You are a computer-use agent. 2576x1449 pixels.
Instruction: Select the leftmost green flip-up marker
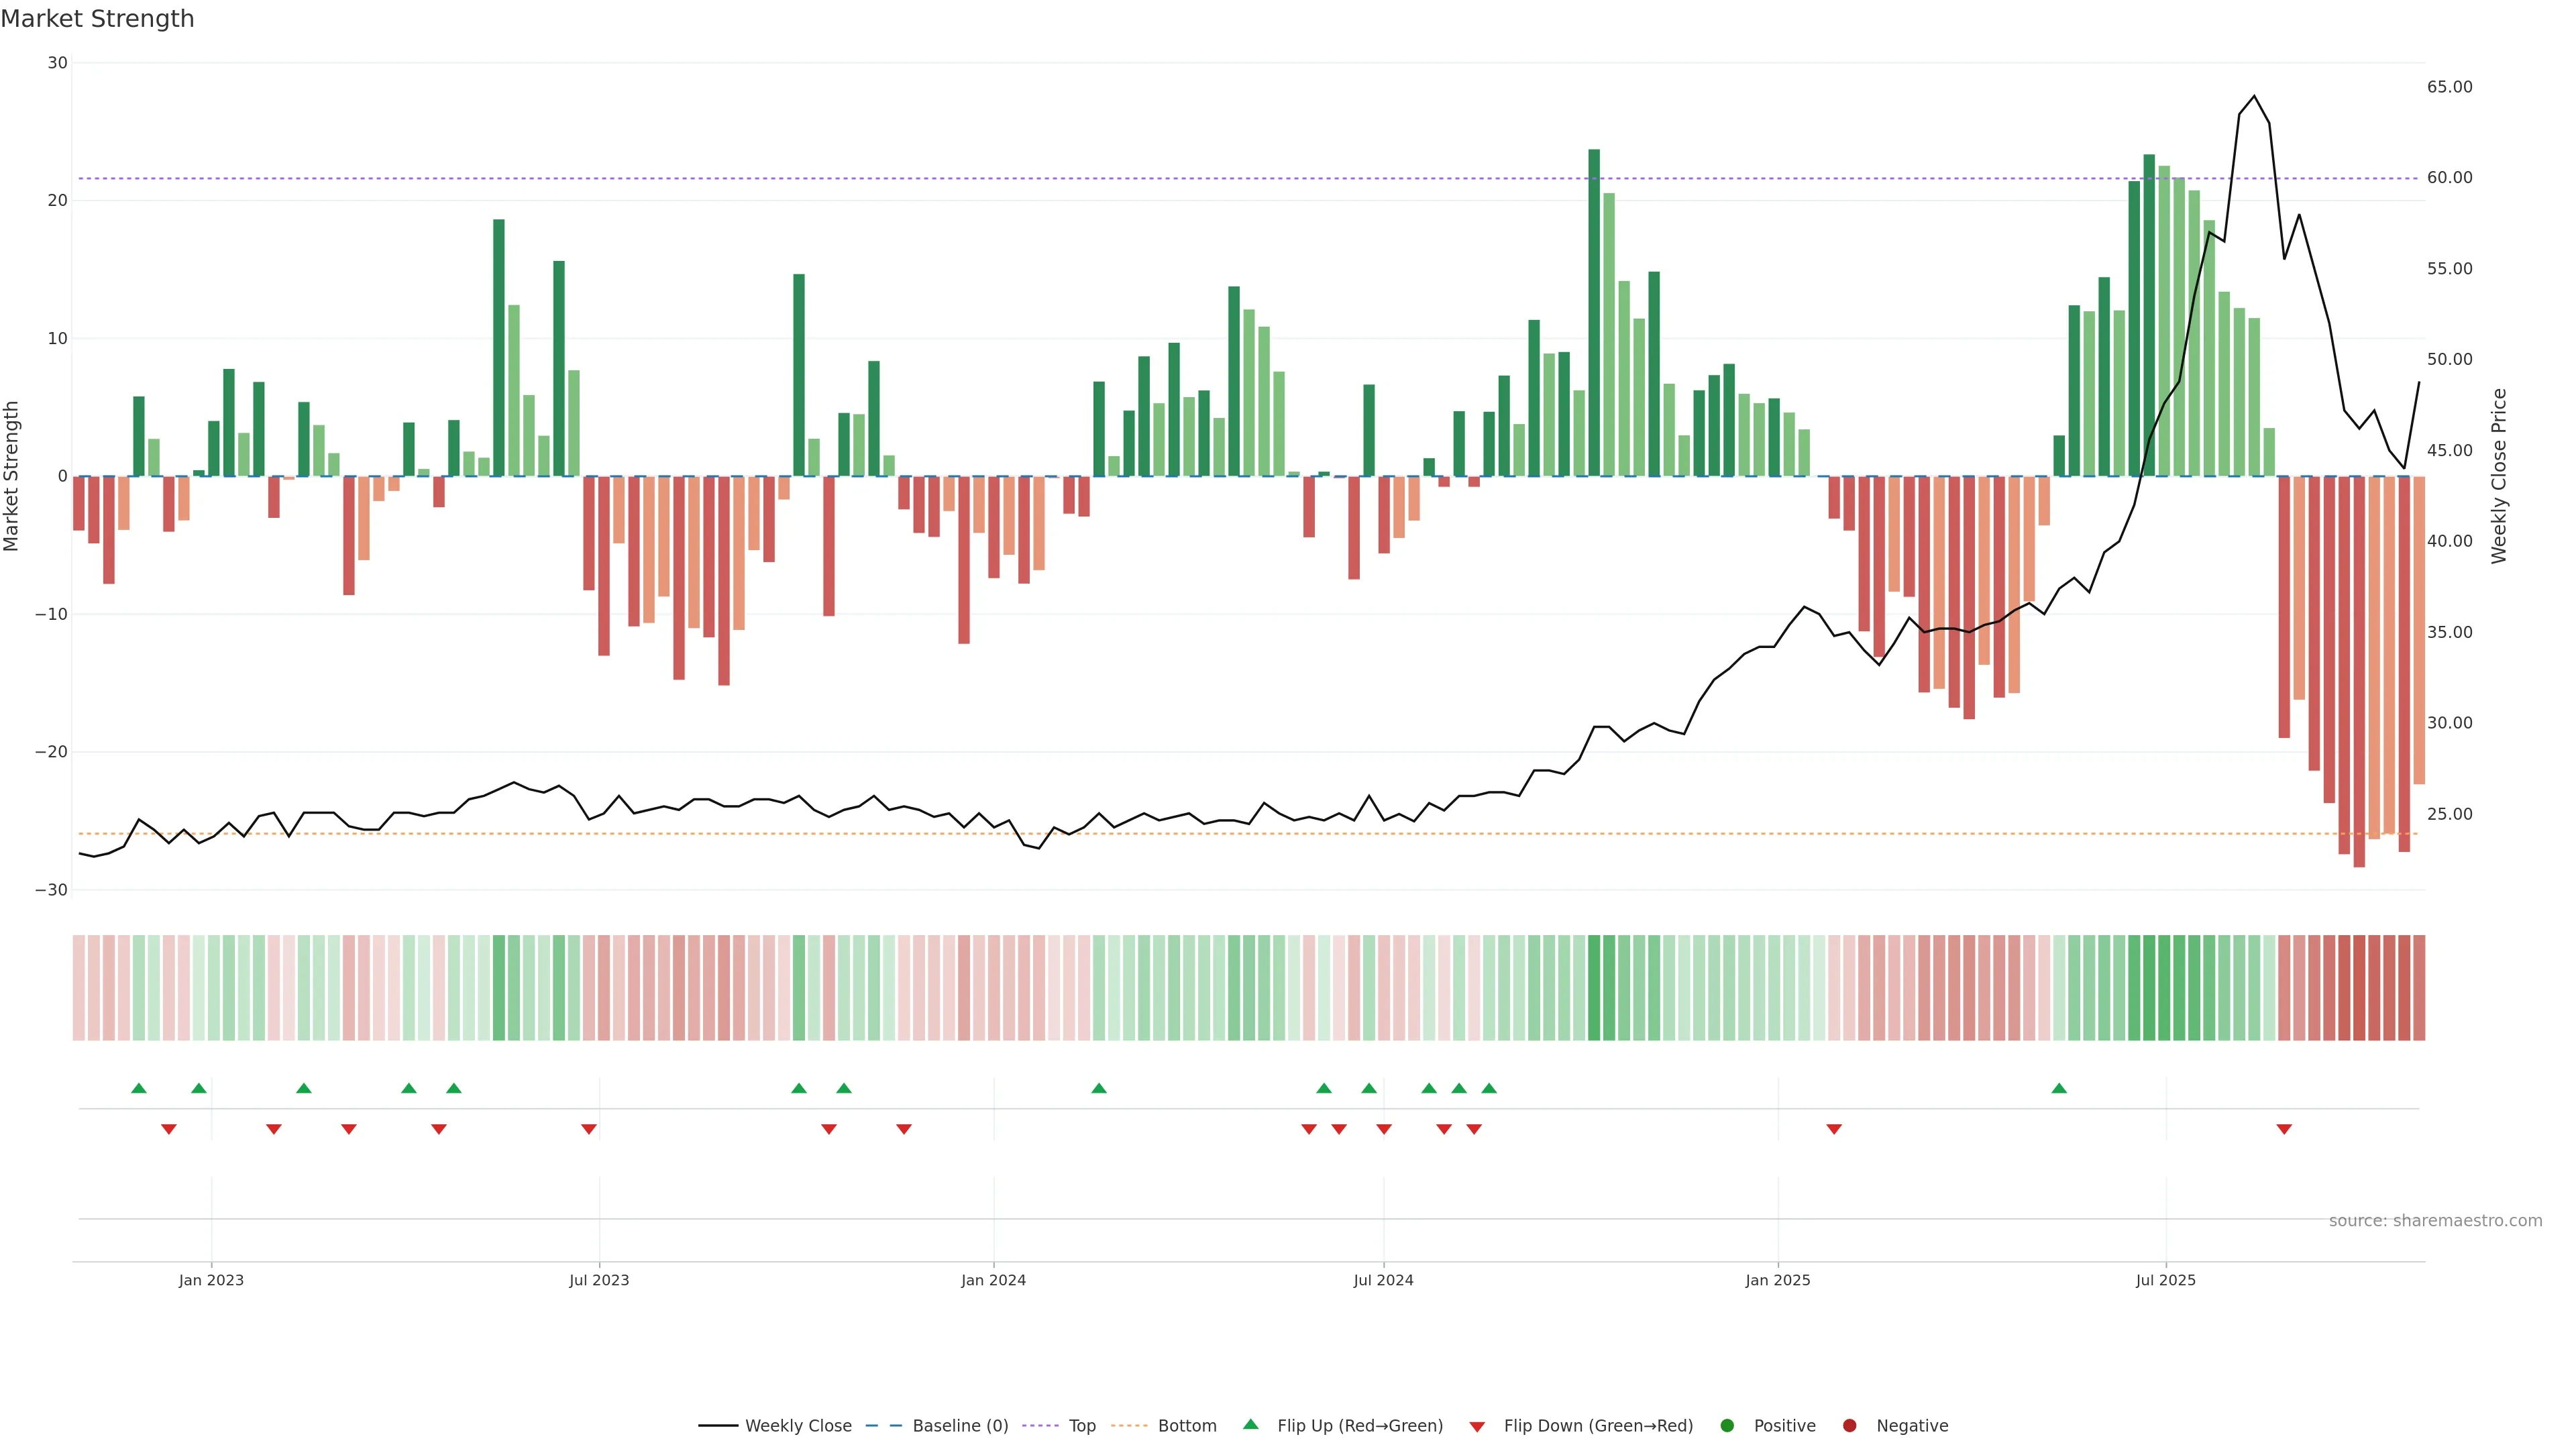pos(139,1088)
